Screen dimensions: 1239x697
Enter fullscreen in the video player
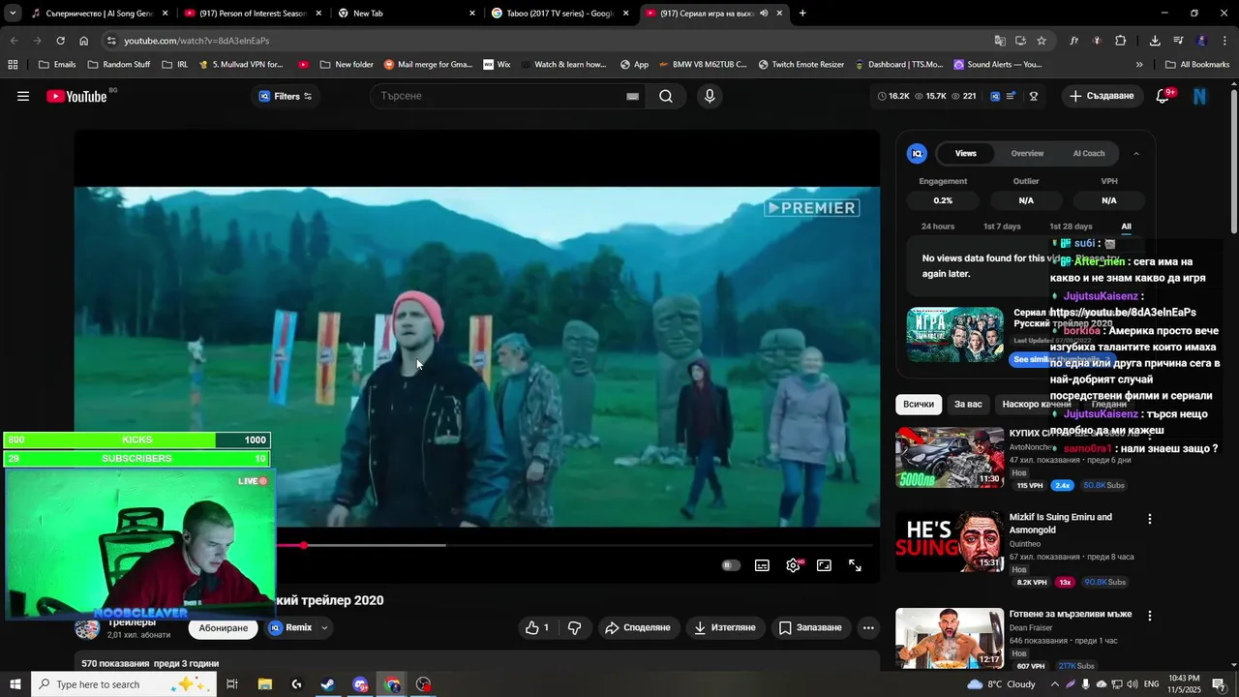[855, 565]
